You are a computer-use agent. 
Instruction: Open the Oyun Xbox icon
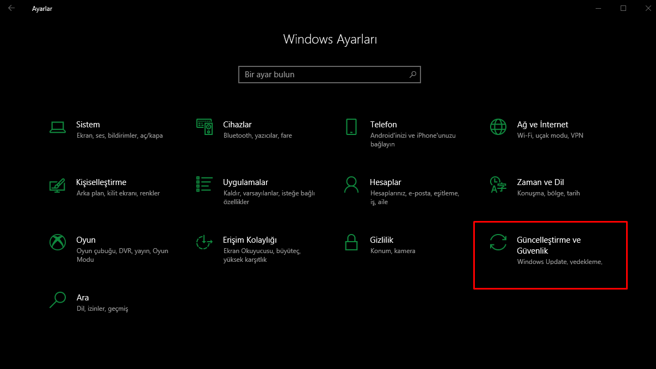tap(58, 242)
